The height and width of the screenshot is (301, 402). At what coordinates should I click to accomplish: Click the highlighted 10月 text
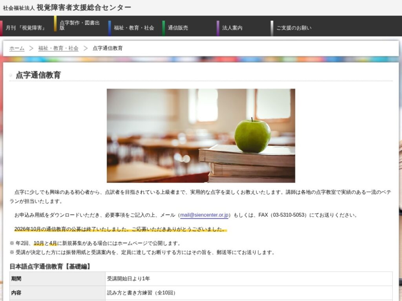(39, 243)
